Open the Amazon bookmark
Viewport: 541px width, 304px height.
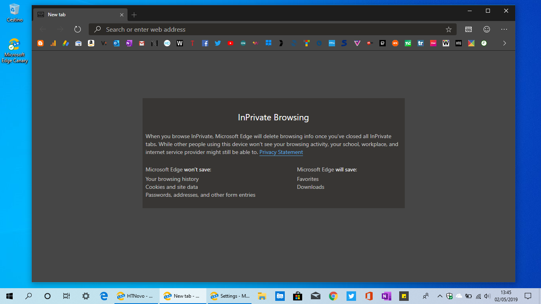(x=91, y=43)
